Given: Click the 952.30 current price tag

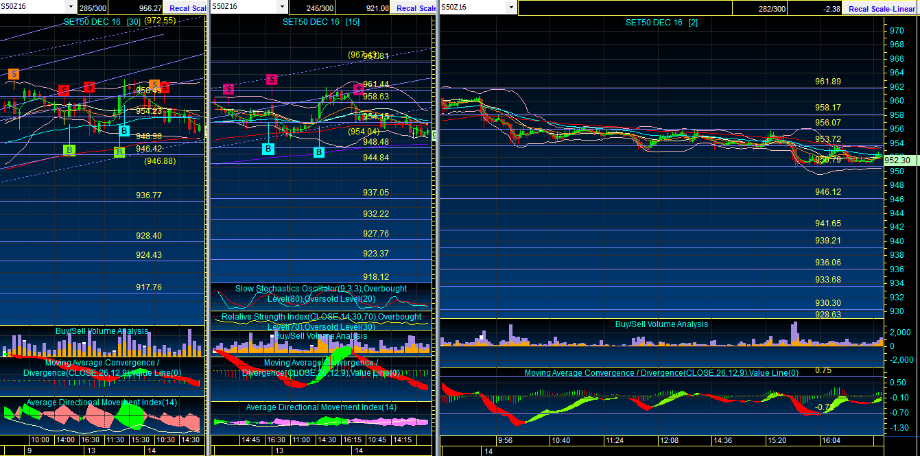Looking at the screenshot, I should 897,160.
